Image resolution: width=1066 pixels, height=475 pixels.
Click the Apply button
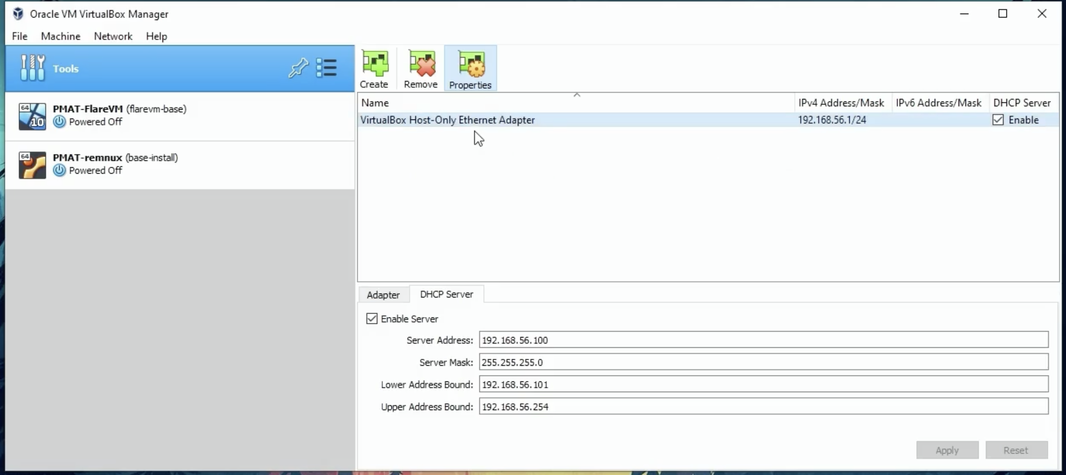click(x=947, y=450)
